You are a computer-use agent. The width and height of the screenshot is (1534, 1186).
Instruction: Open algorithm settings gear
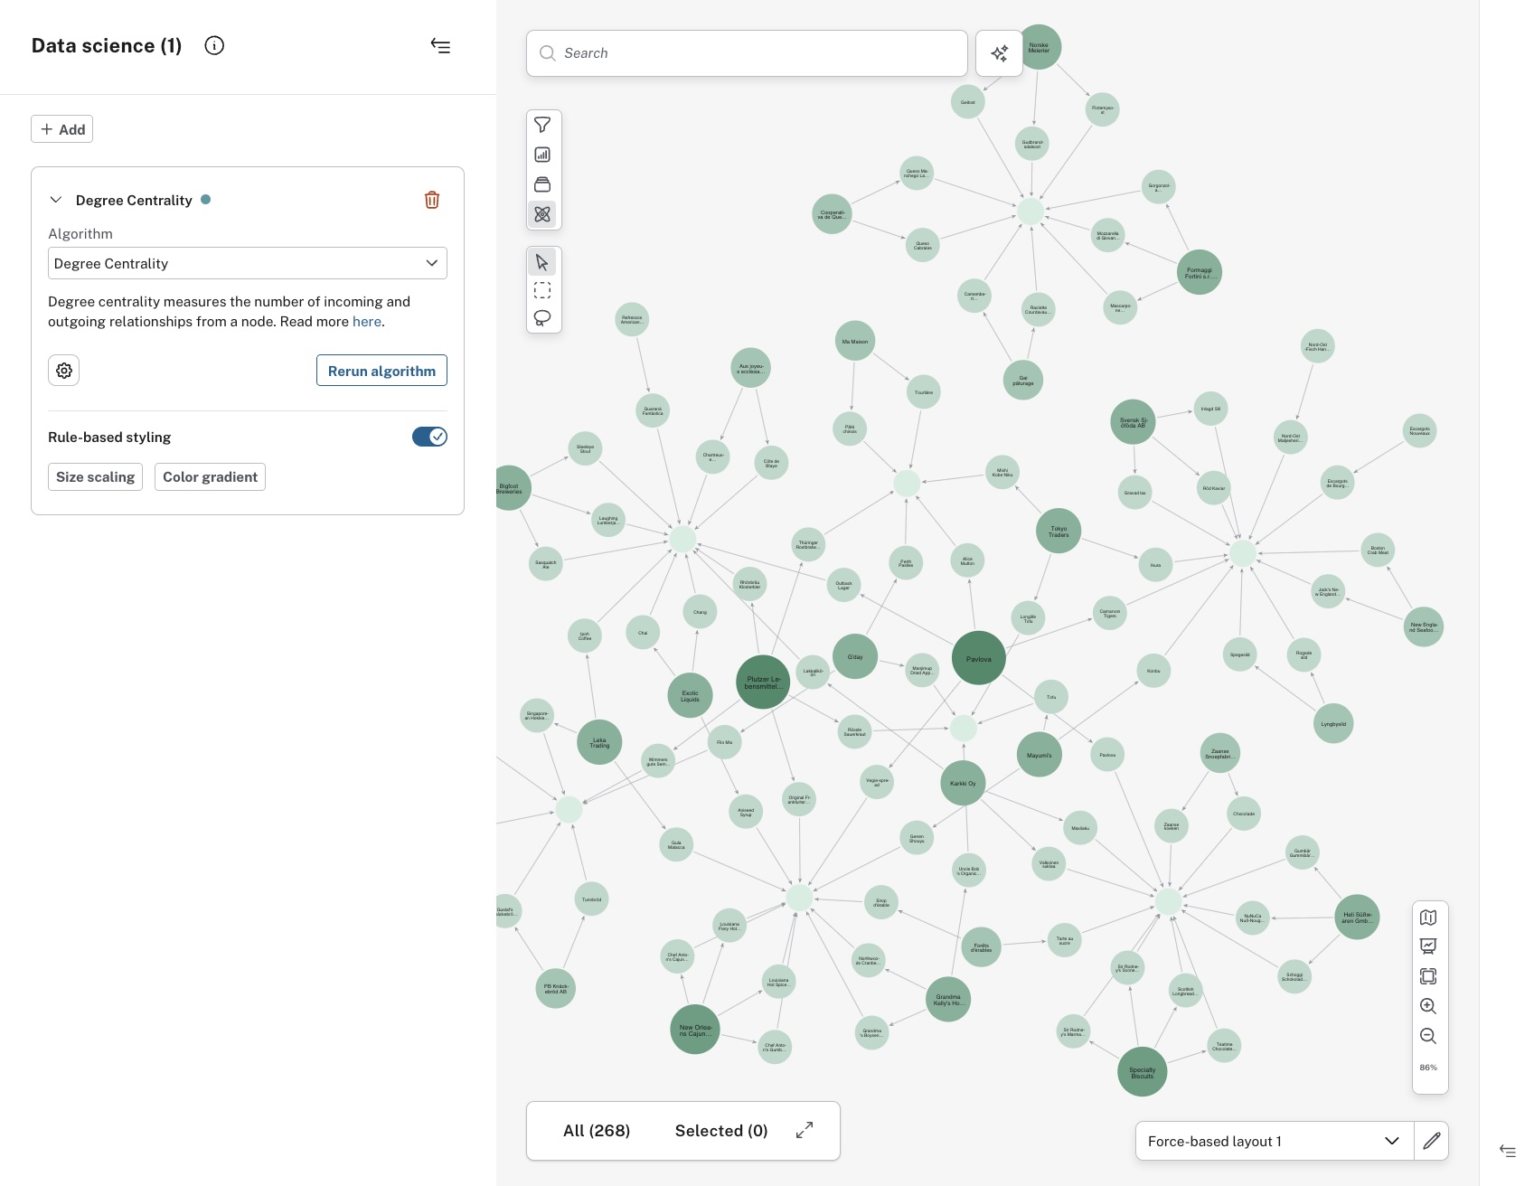tap(64, 371)
